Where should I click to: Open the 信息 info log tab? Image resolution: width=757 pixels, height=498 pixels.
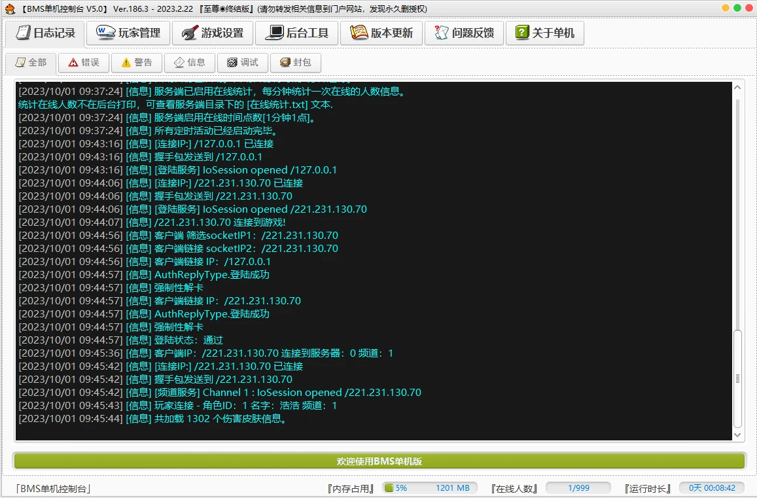(x=189, y=63)
